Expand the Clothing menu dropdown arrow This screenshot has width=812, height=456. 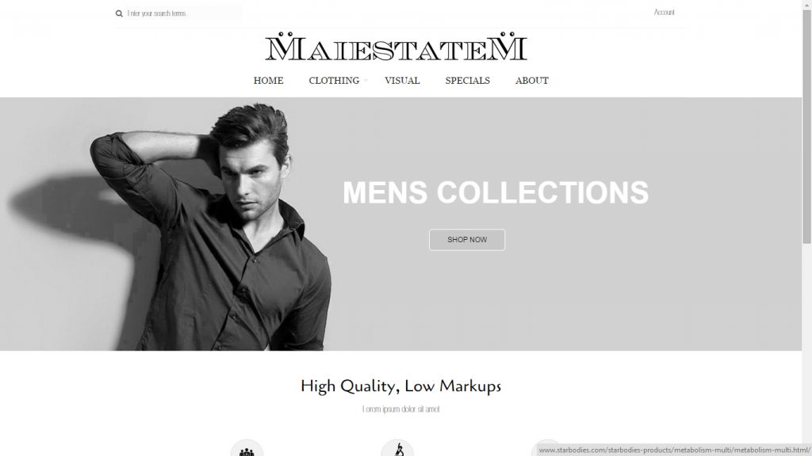(366, 81)
